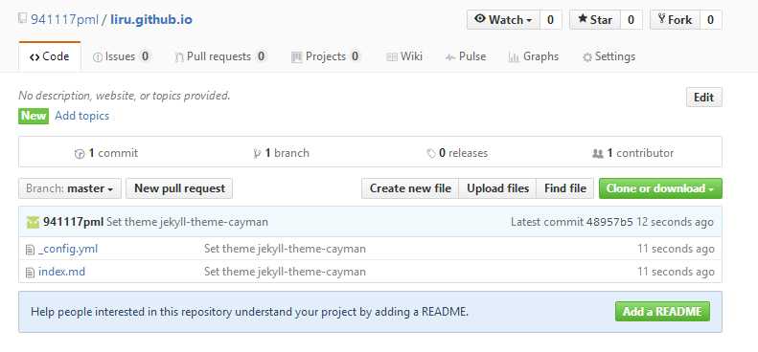Star the repository
Image resolution: width=758 pixels, height=352 pixels.
[x=595, y=20]
